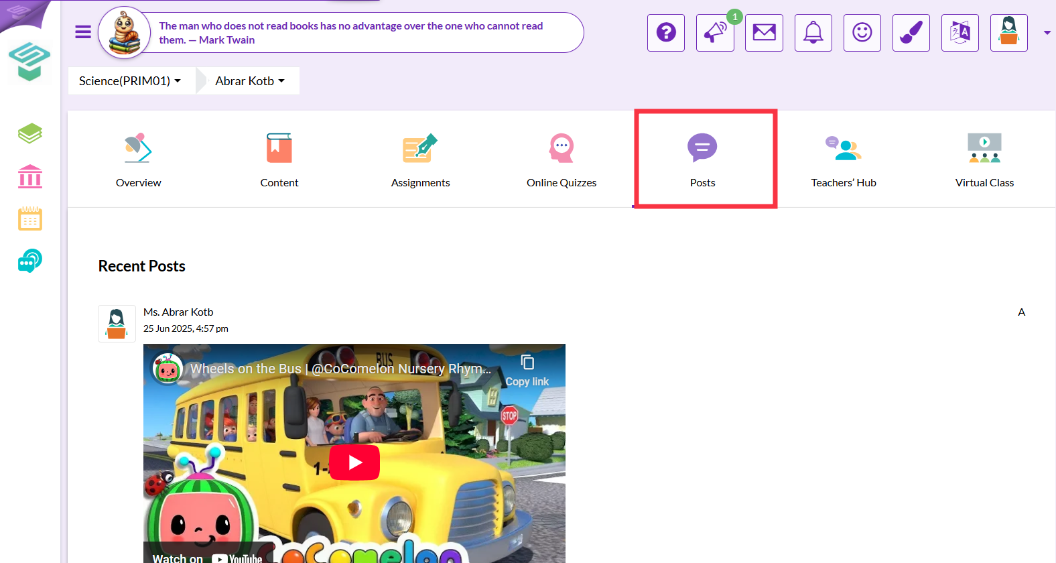
Task: Switch to the Overview tab
Action: click(x=139, y=160)
